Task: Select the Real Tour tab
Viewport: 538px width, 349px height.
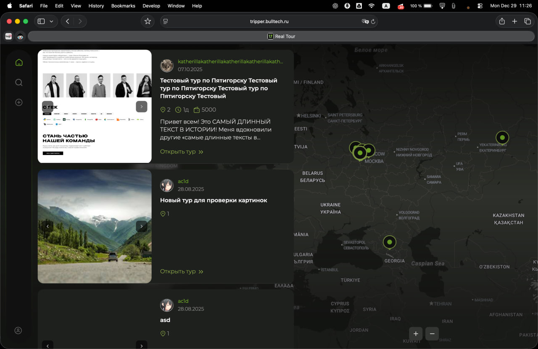Action: (281, 37)
